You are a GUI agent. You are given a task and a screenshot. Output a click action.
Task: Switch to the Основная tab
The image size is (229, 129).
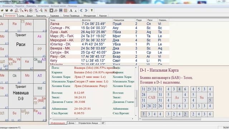[10, 16]
